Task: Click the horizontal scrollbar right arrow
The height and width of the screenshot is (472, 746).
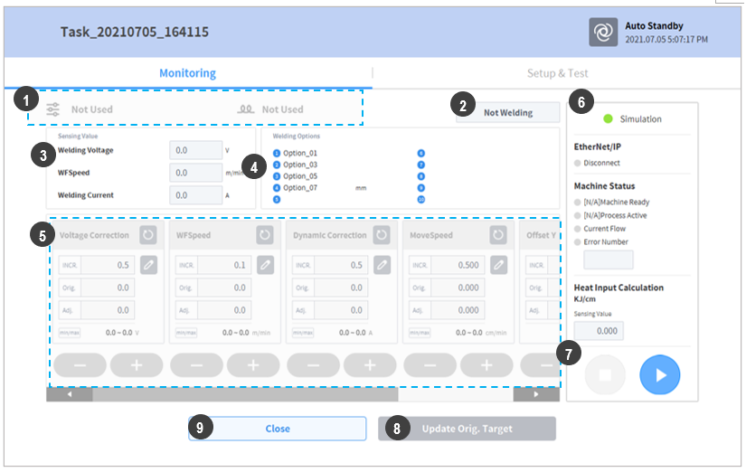Action: (536, 394)
